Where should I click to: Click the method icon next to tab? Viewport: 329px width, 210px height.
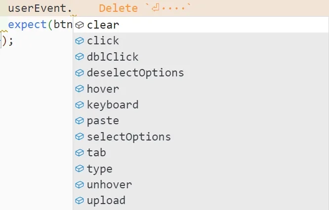(x=80, y=153)
